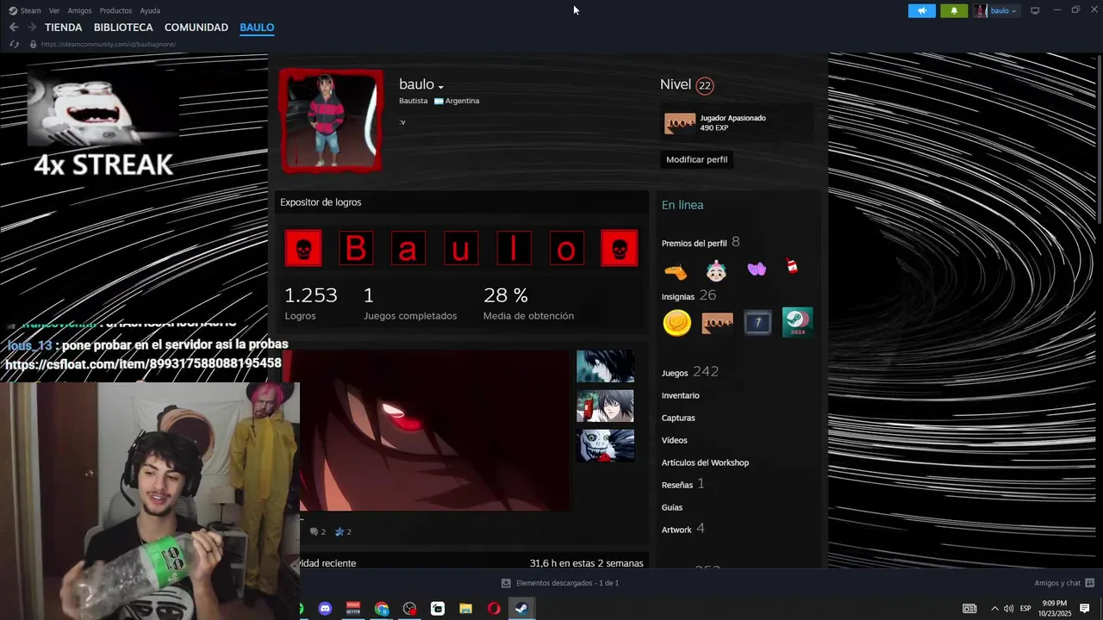This screenshot has width=1103, height=620.
Task: Click the letter B achievement icon
Action: pyautogui.click(x=356, y=248)
